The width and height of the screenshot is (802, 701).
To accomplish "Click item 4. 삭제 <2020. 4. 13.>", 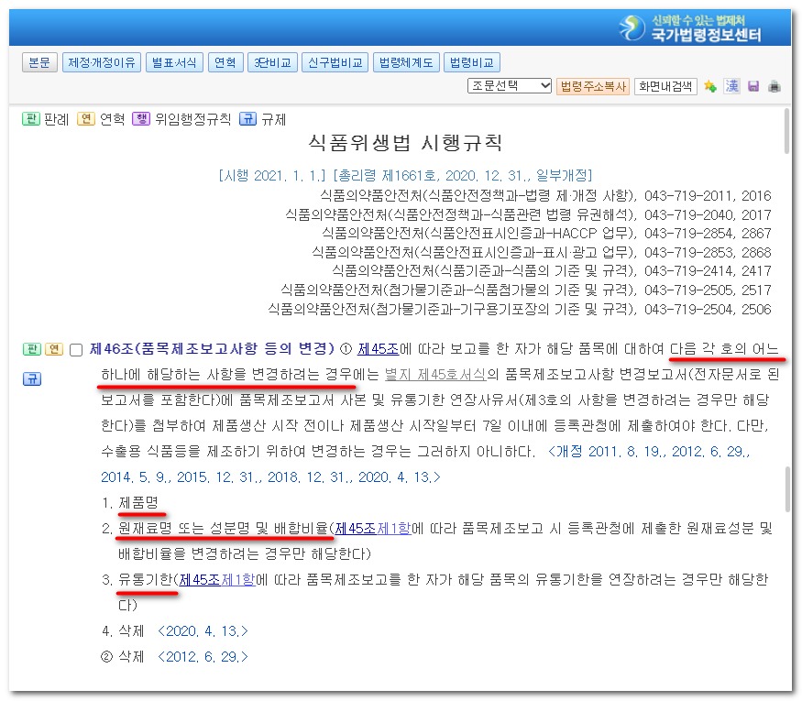I will tap(175, 631).
